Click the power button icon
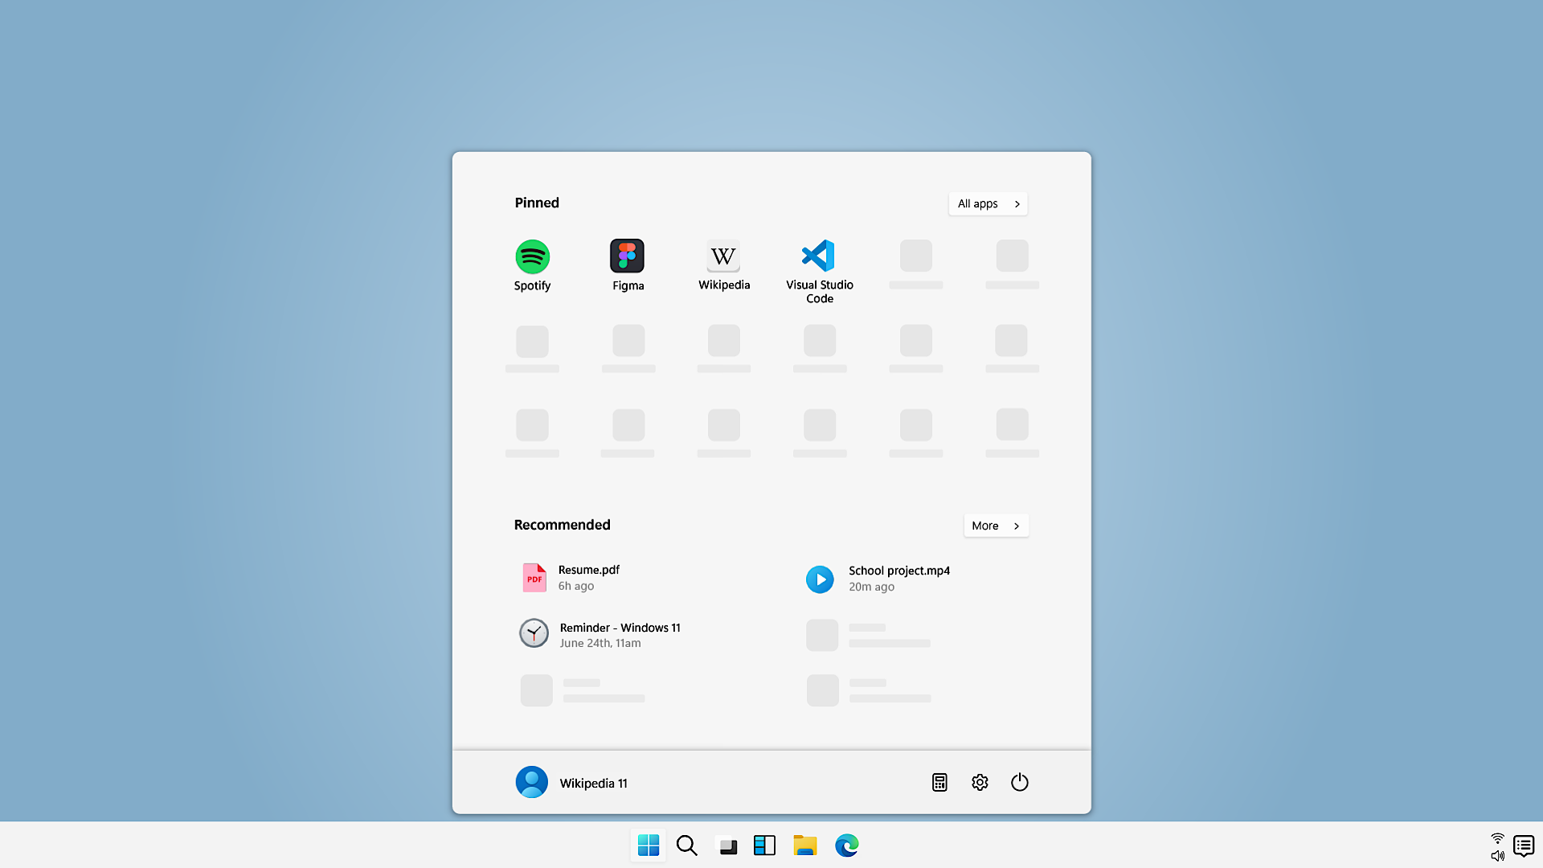Screen dimensions: 1543x868 [1019, 782]
